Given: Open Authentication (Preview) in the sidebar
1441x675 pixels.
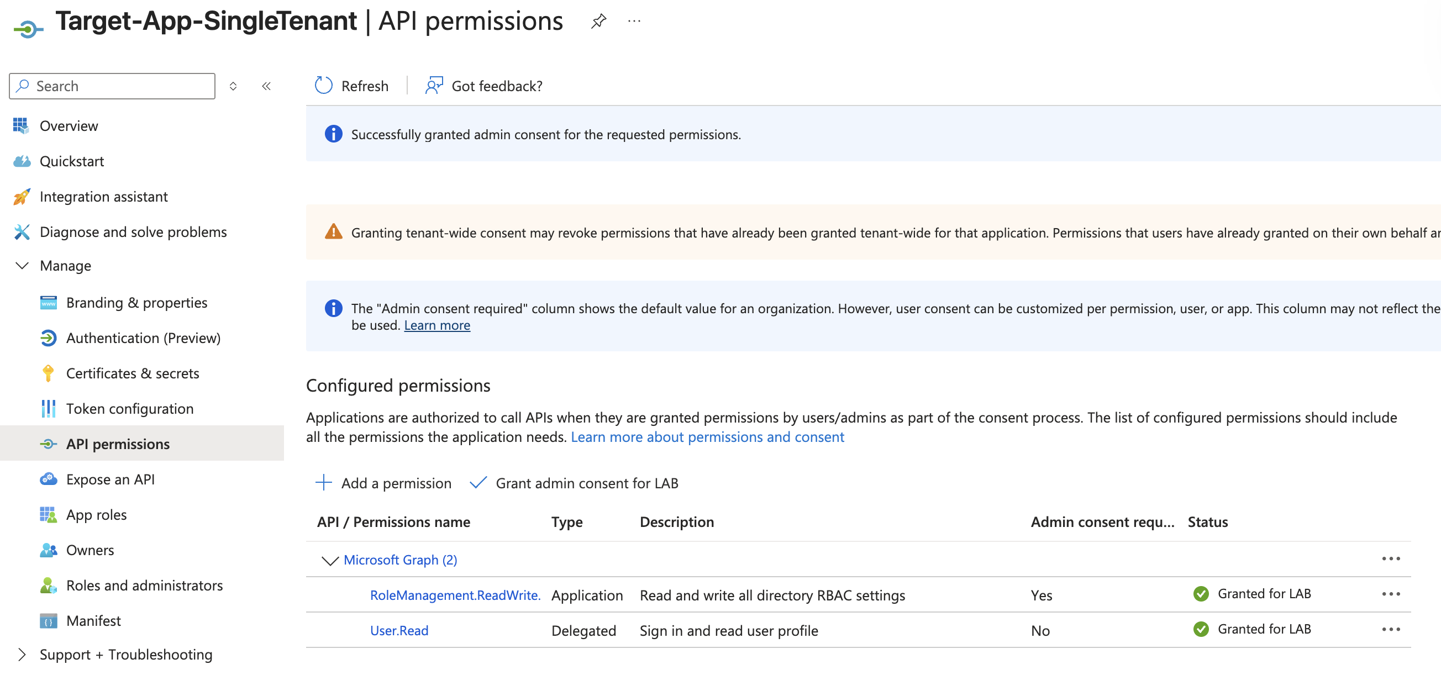Looking at the screenshot, I should (x=143, y=338).
